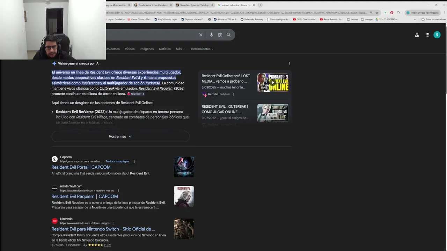Click the Nintendo site favicon
Image resolution: width=447 pixels, height=251 pixels.
click(54, 221)
